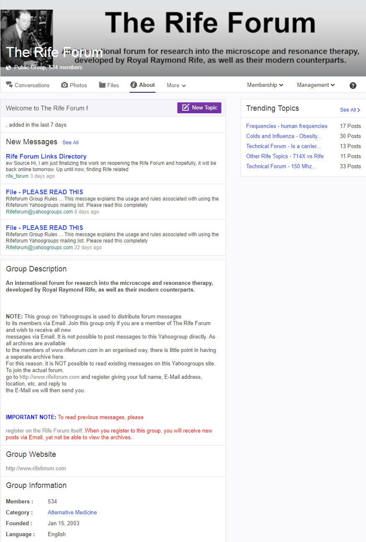
Task: Click the compose icon on New Topic button
Action: (x=186, y=108)
